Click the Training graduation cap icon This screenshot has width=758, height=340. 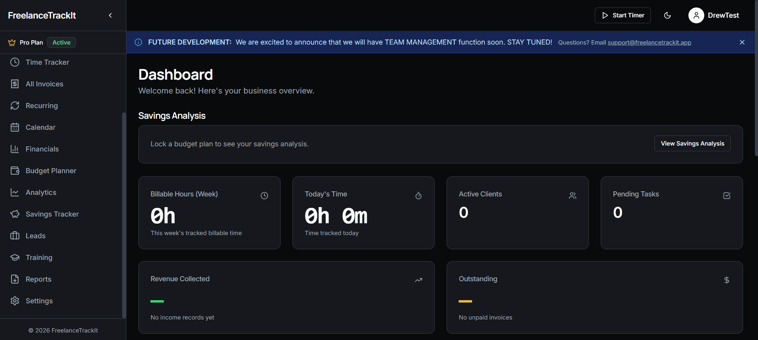pyautogui.click(x=15, y=258)
